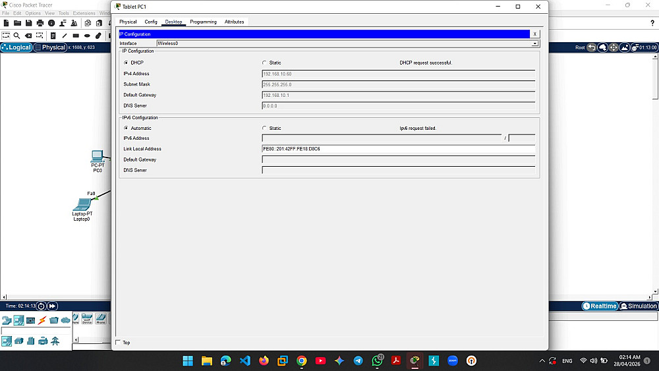This screenshot has height=371, width=659.
Task: Select the Industrial subcategory icon
Action: point(43,341)
